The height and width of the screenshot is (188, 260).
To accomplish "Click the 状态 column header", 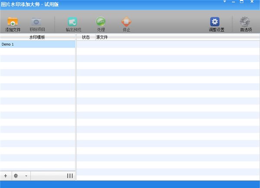I will point(86,37).
